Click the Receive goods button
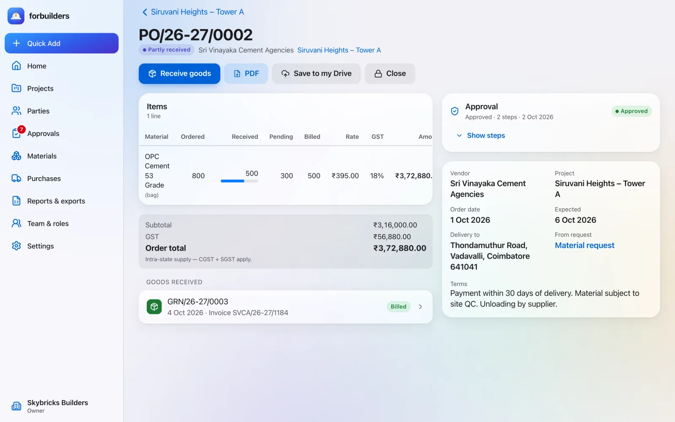Screen dimensions: 675x422 [179, 73]
